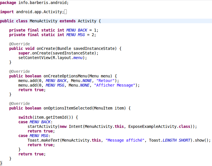Screen dimensions: 212x166
Task: Click the "Message affiché" string literal
Action: (x=125, y=140)
